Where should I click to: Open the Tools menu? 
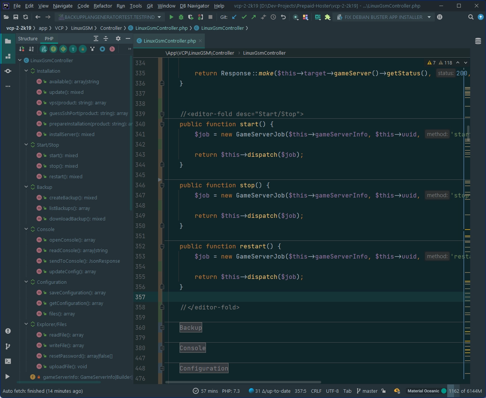click(136, 6)
